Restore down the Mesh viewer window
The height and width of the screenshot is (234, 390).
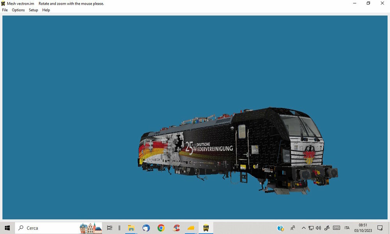[x=369, y=3]
